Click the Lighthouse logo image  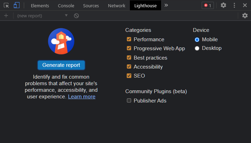point(61,41)
